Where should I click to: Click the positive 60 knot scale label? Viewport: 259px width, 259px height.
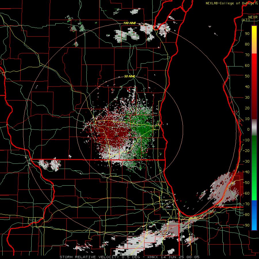247,65
